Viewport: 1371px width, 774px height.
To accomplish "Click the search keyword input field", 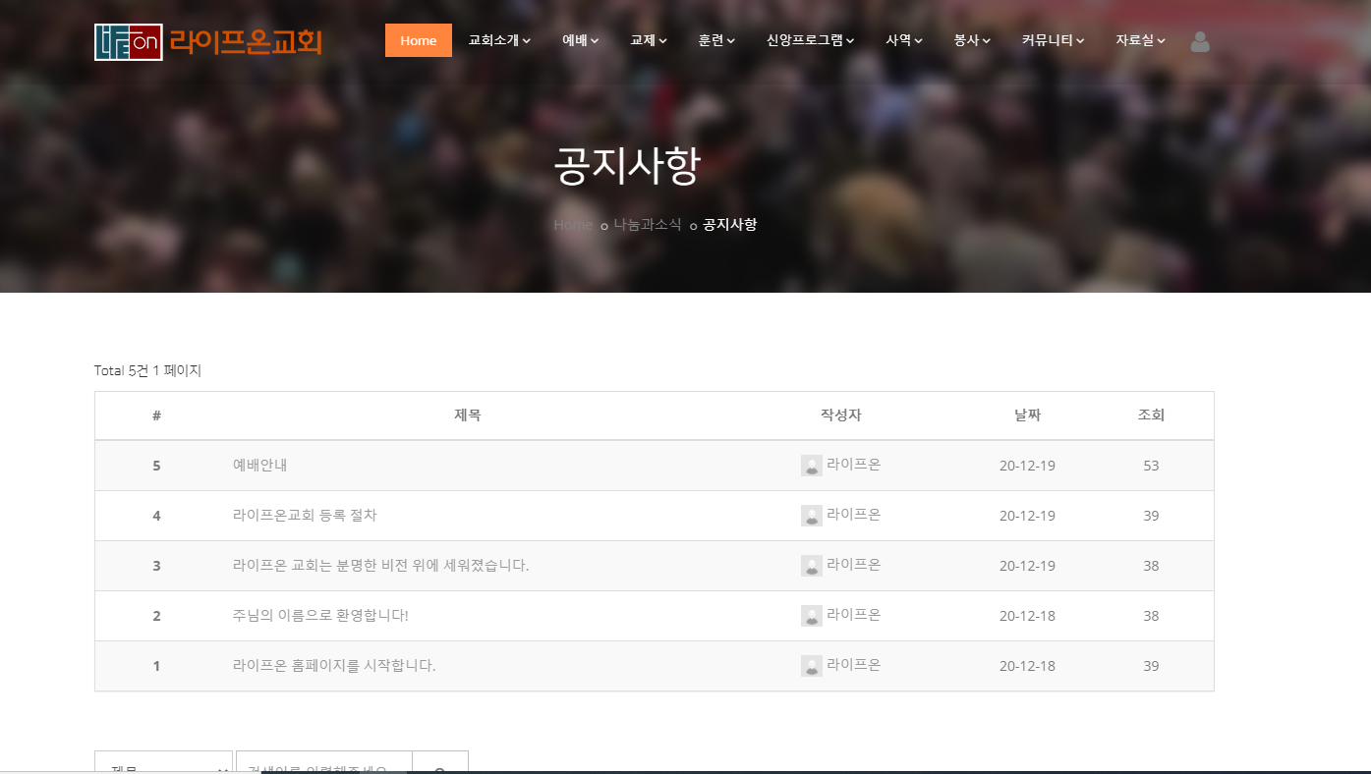I will 324,766.
